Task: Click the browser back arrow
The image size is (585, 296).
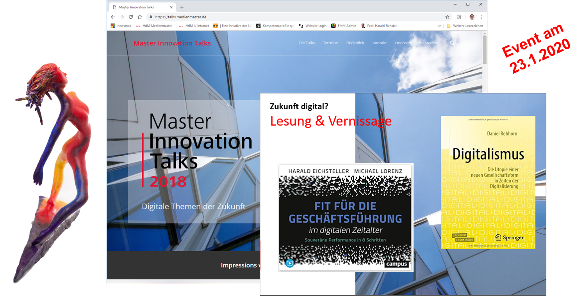Action: tap(113, 17)
